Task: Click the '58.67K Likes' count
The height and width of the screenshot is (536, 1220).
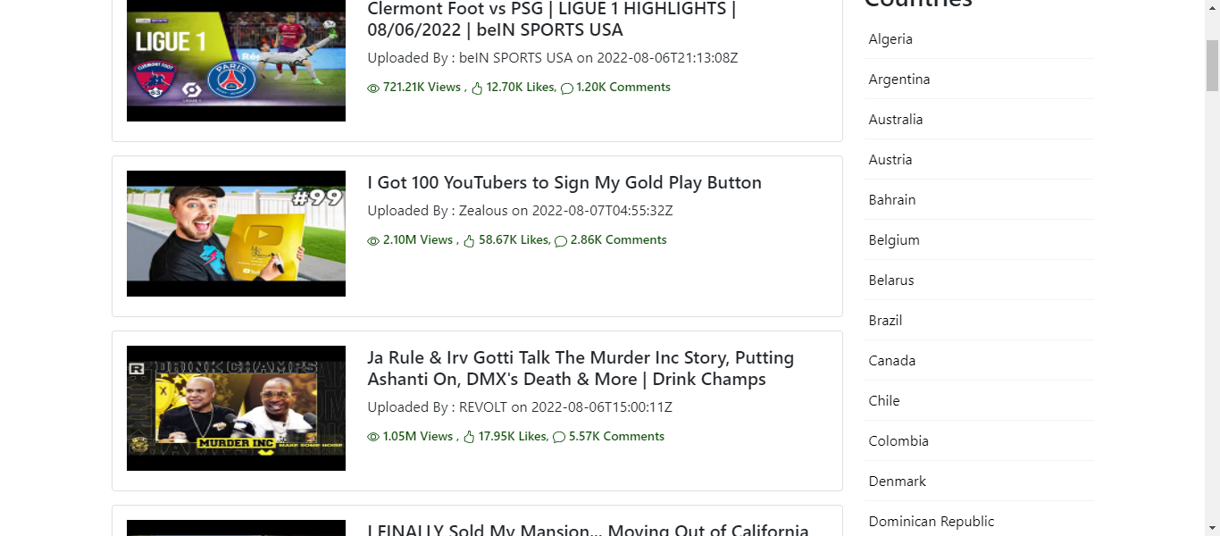Action: (x=513, y=240)
